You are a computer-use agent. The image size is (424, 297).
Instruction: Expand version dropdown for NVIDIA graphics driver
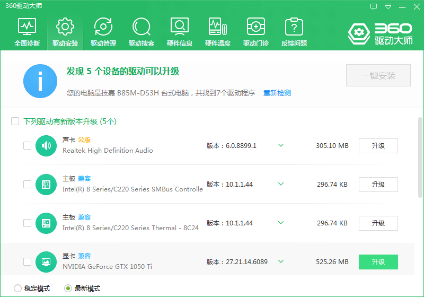pos(281,261)
